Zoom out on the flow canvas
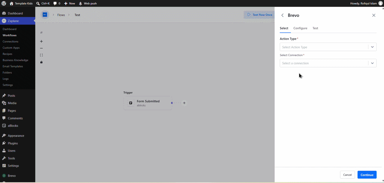The height and width of the screenshot is (183, 384). (x=41, y=48)
